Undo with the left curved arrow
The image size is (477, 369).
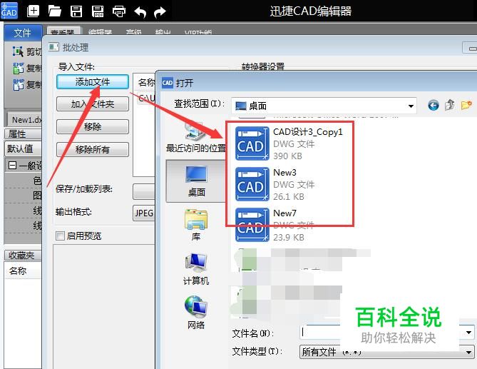pyautogui.click(x=140, y=12)
